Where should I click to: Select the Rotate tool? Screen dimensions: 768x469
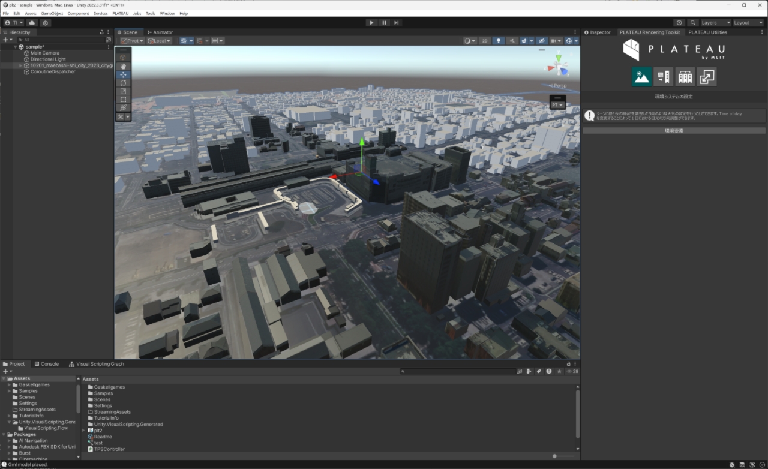pos(123,83)
